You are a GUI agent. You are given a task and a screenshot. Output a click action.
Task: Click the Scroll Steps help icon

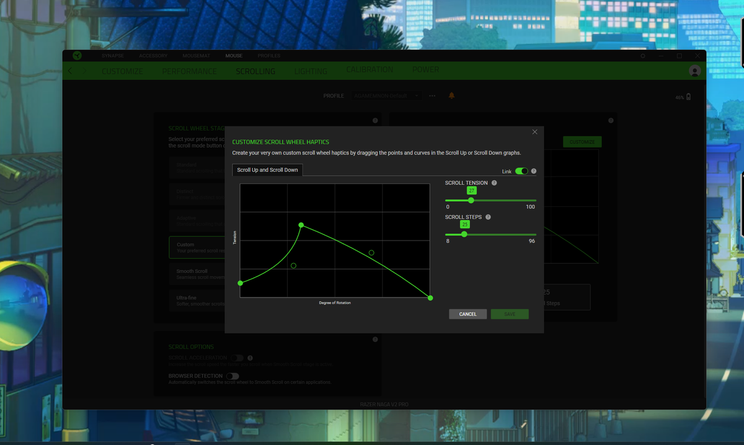point(487,217)
